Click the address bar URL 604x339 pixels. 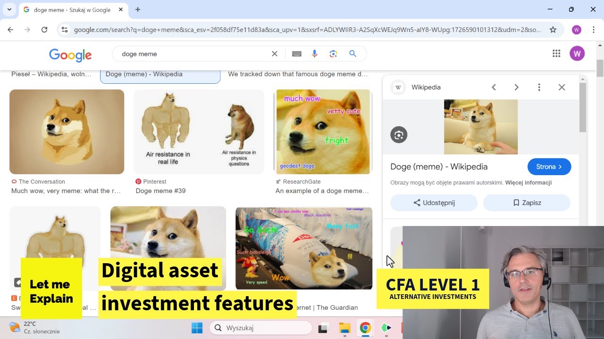coord(308,30)
